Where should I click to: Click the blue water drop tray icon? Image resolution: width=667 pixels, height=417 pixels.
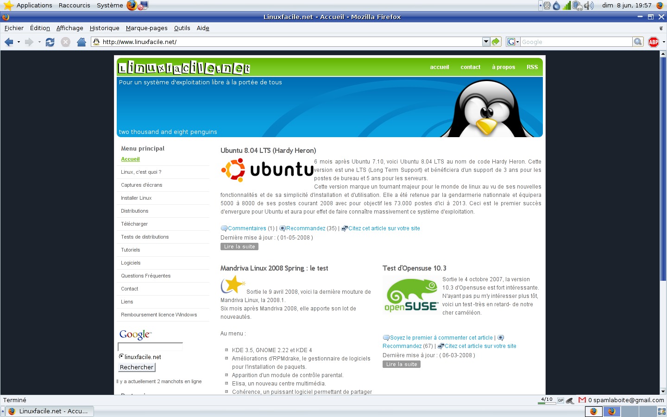tap(557, 6)
